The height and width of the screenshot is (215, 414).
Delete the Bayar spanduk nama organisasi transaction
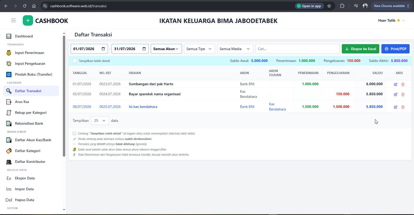tap(403, 94)
